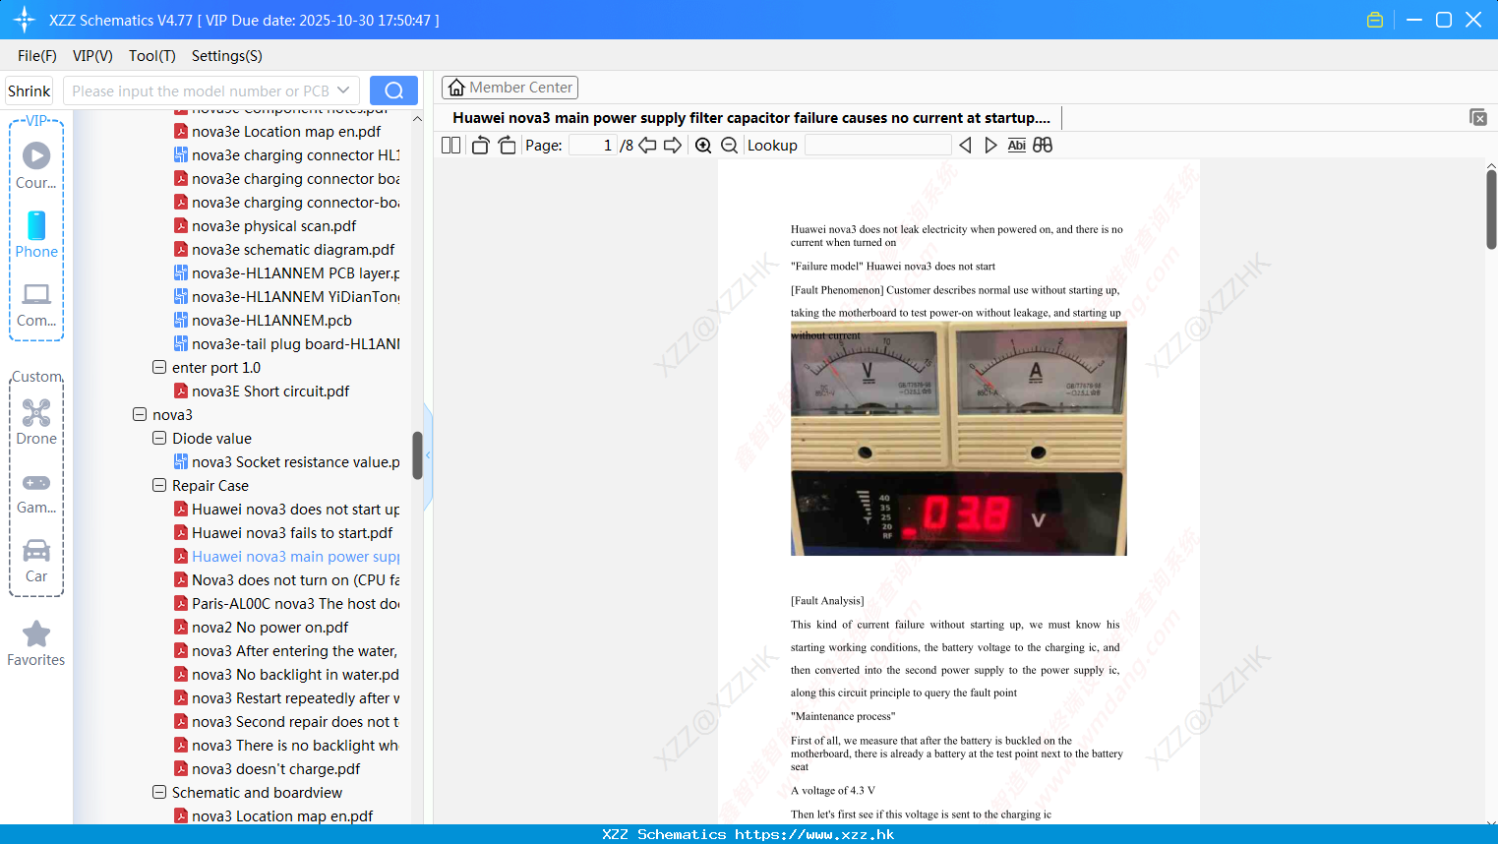Toggle the Abi match-case option
Viewport: 1498px width, 844px height.
point(1017,145)
